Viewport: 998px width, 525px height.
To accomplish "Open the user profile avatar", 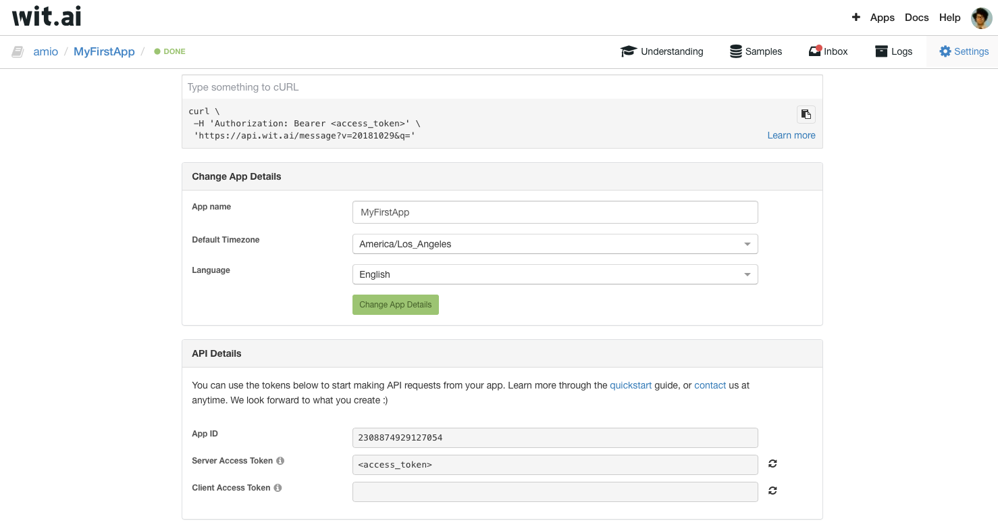I will click(981, 18).
